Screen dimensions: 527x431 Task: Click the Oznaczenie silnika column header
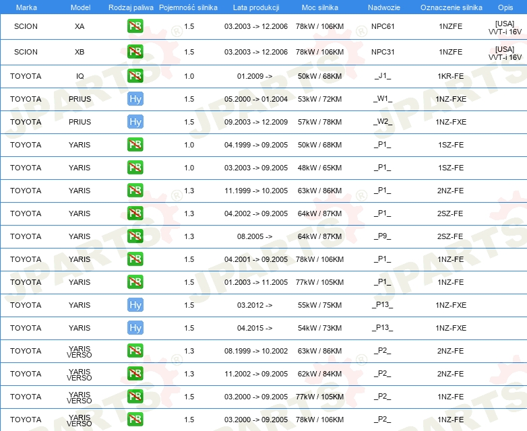452,7
